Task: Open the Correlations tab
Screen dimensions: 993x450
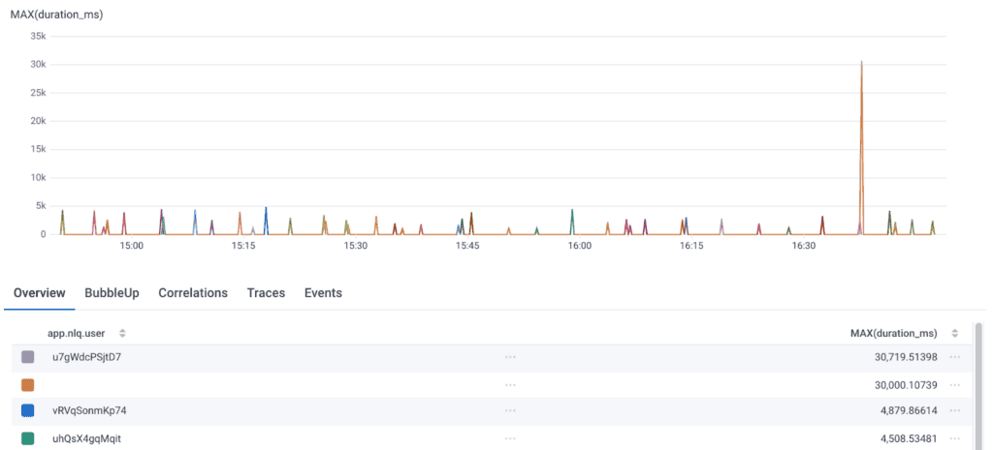Action: point(193,292)
